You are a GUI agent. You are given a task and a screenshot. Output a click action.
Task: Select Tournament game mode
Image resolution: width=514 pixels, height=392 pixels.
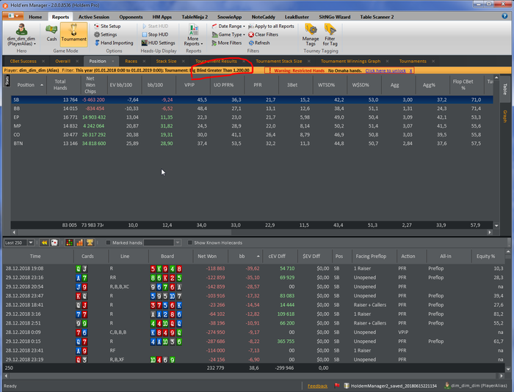[x=73, y=34]
